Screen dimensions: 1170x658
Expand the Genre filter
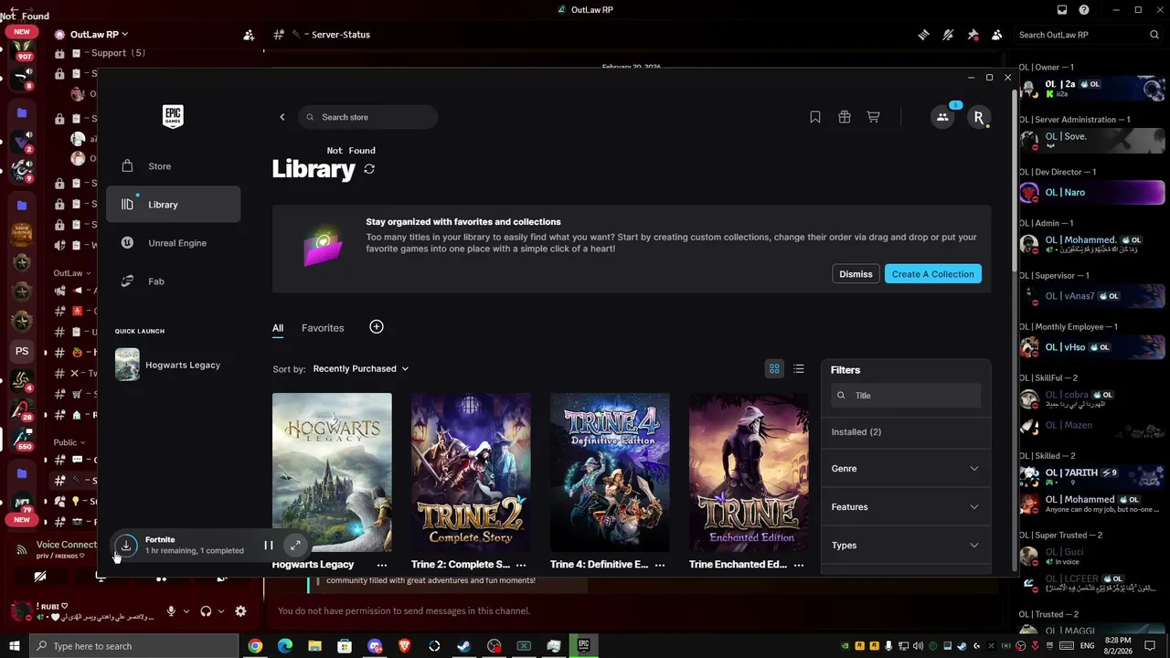click(x=906, y=469)
